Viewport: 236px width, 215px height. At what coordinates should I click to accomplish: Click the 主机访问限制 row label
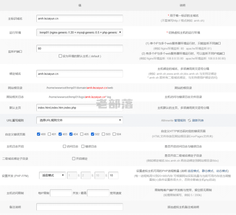15,193
